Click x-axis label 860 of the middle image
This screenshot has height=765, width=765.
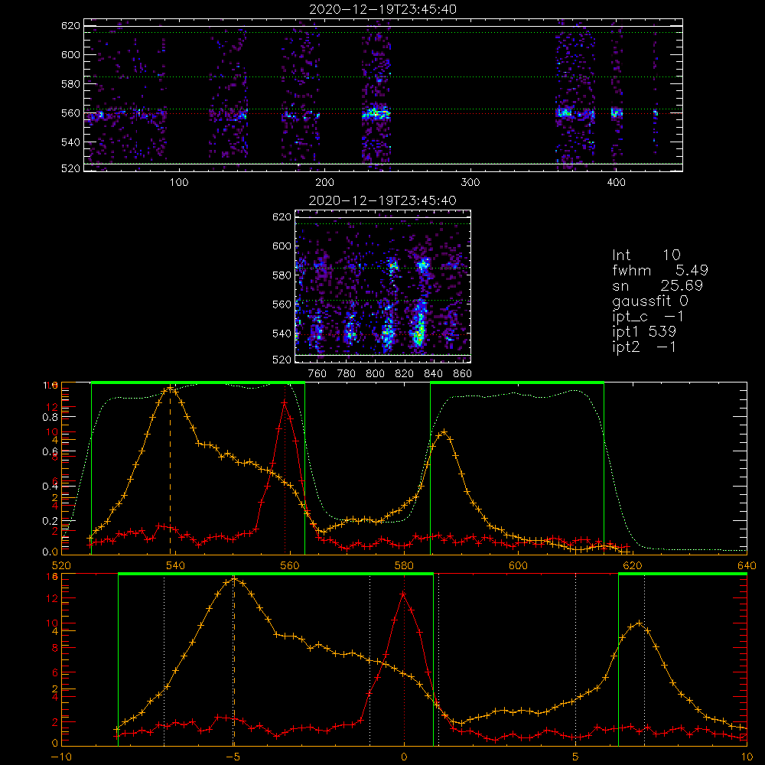pos(462,374)
